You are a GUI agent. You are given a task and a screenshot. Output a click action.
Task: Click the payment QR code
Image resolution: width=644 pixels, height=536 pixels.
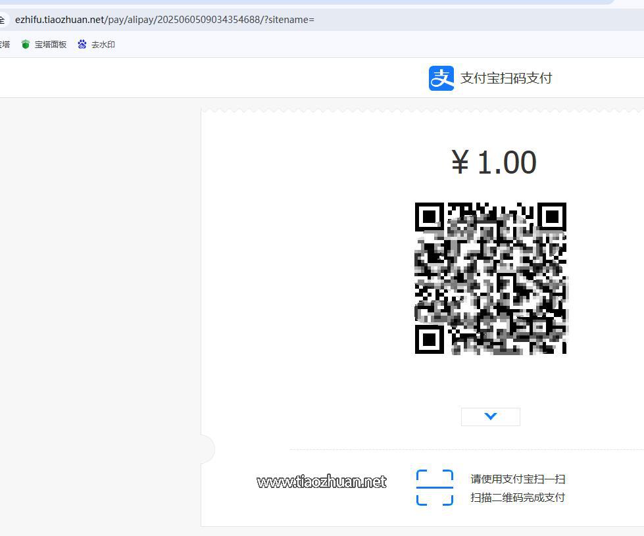tap(491, 278)
